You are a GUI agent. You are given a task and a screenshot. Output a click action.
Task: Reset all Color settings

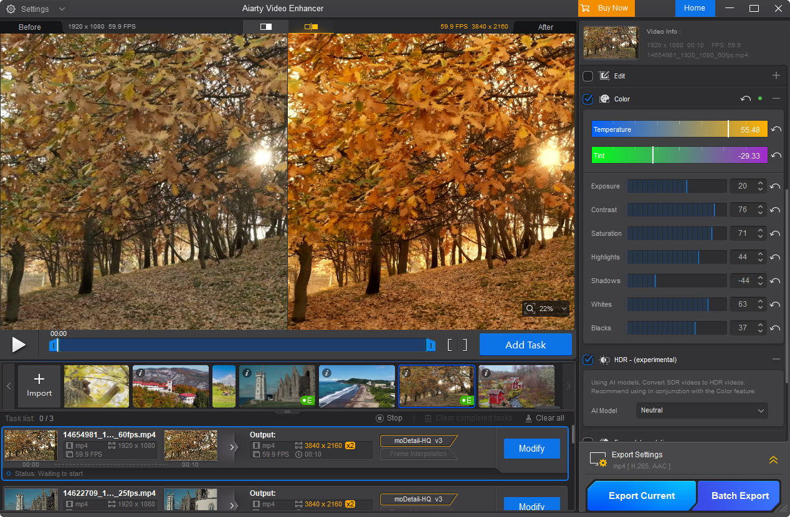pyautogui.click(x=745, y=99)
